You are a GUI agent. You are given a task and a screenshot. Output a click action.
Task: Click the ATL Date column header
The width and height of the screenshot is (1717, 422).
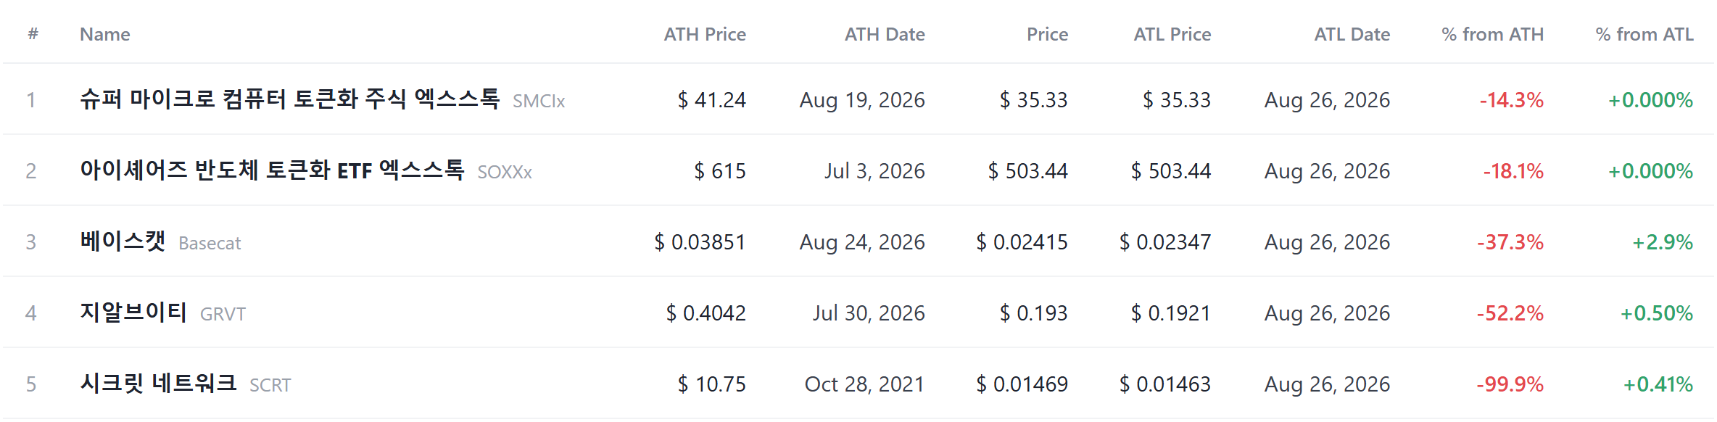pyautogui.click(x=1352, y=34)
